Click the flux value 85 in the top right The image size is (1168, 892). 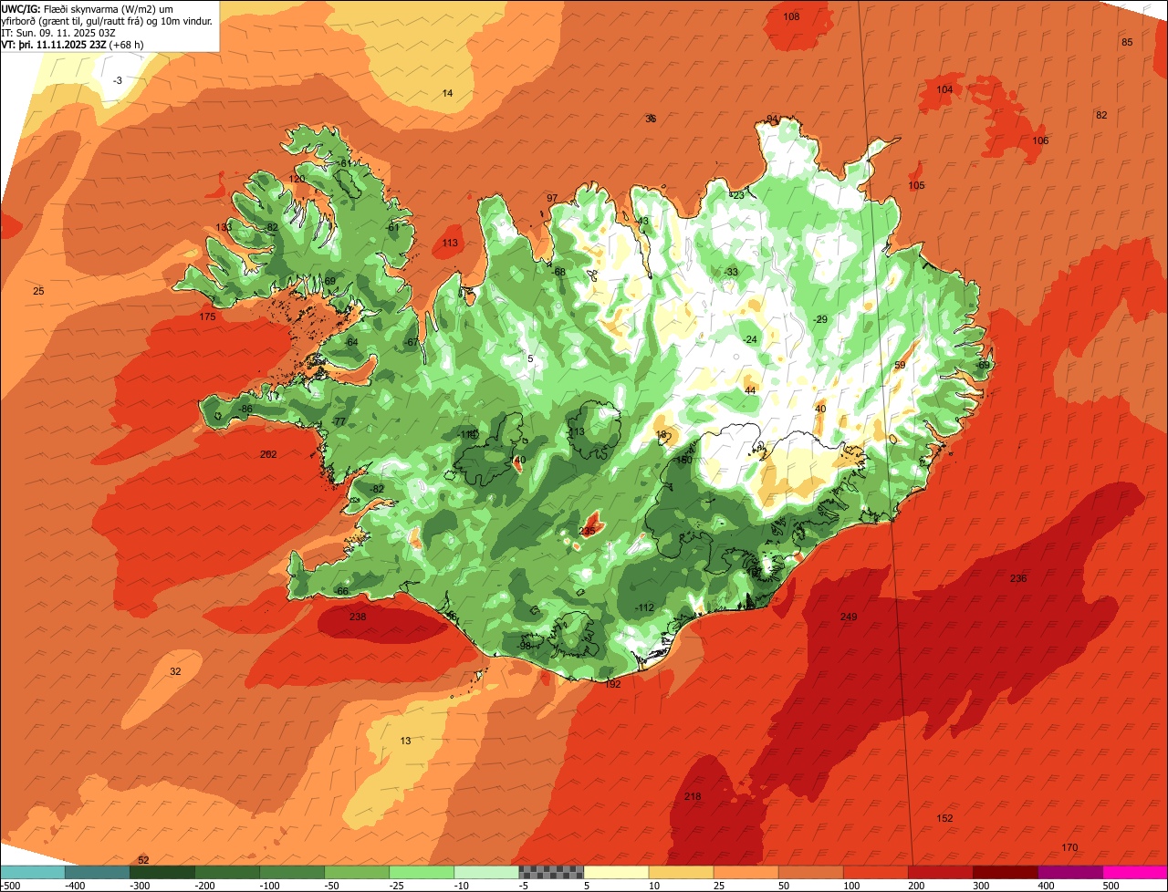pyautogui.click(x=1127, y=43)
